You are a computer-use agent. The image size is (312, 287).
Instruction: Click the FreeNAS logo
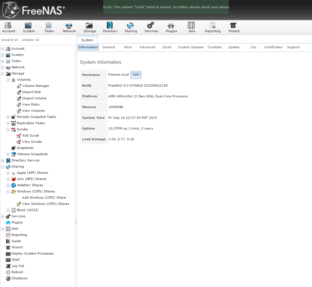[33, 10]
